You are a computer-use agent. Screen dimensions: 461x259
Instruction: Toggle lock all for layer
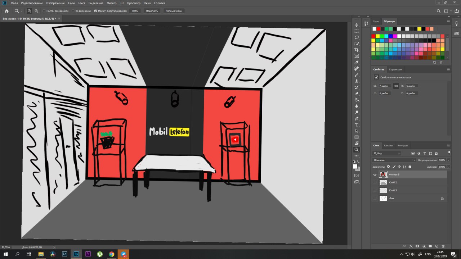[410, 167]
